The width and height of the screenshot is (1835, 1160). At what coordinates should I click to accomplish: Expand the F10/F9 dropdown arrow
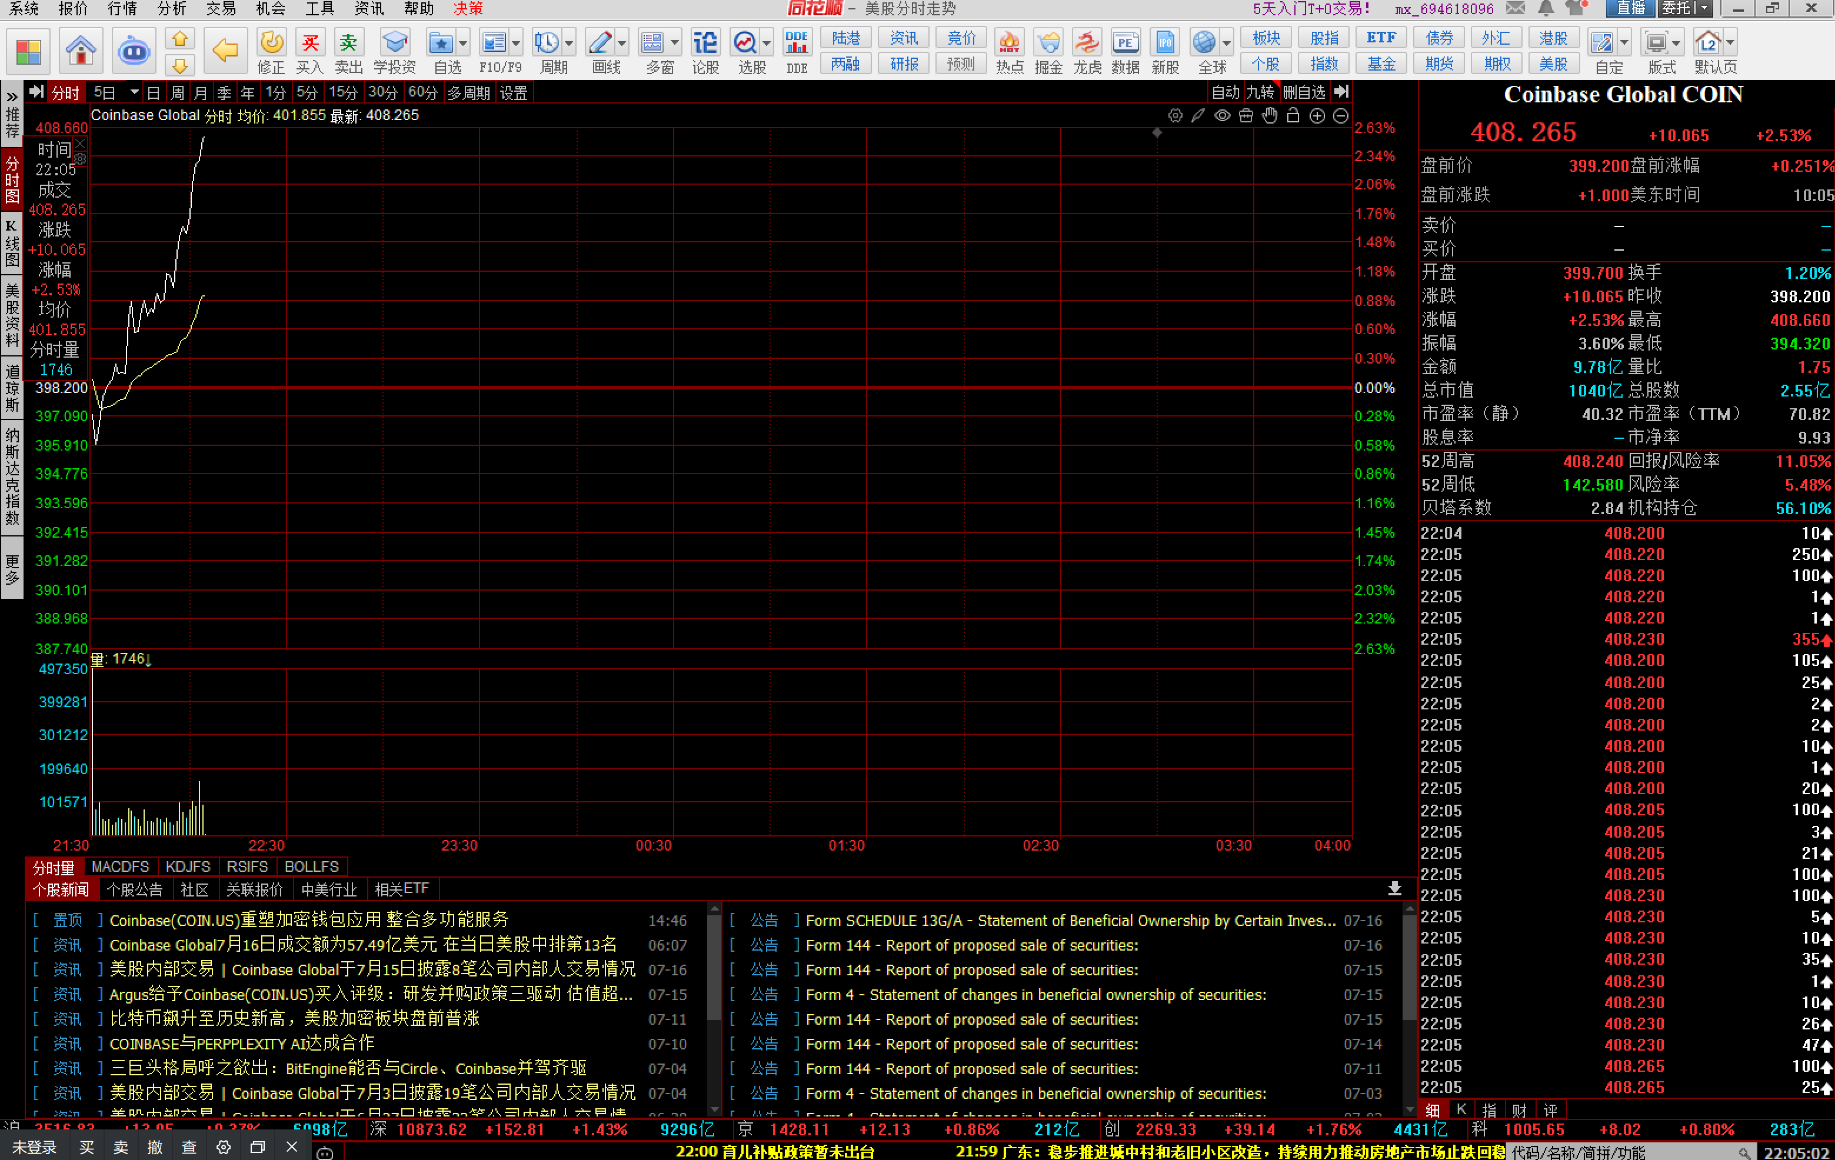point(516,43)
